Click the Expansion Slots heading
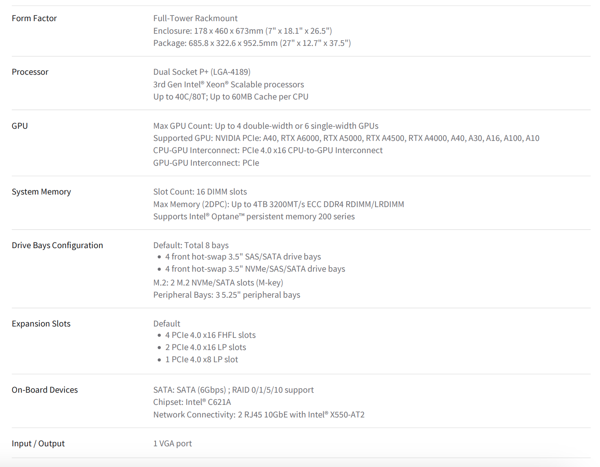 click(x=41, y=324)
